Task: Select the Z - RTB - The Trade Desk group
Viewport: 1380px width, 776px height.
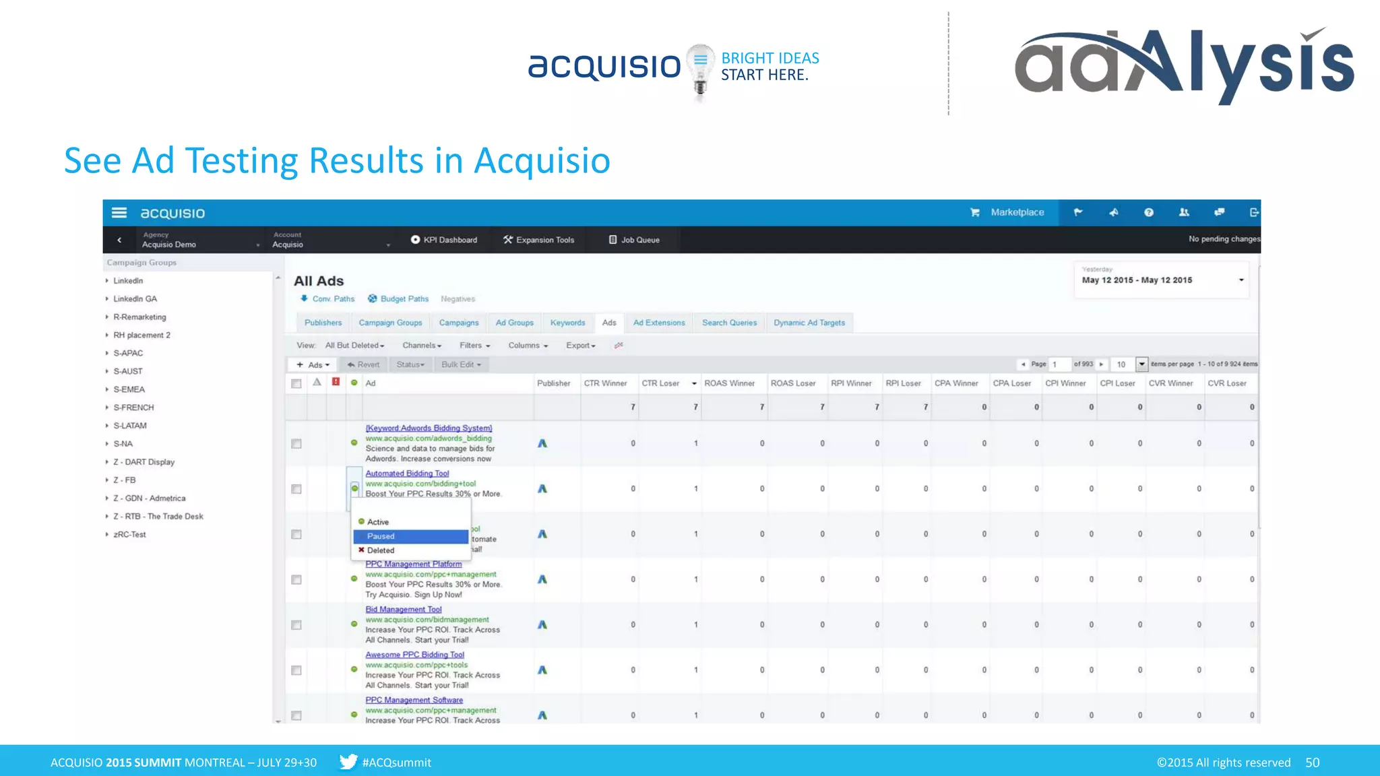Action: pyautogui.click(x=158, y=517)
